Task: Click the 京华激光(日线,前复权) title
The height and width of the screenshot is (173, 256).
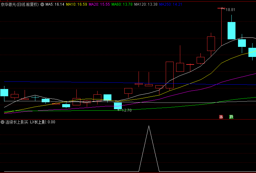Action: pos(20,5)
